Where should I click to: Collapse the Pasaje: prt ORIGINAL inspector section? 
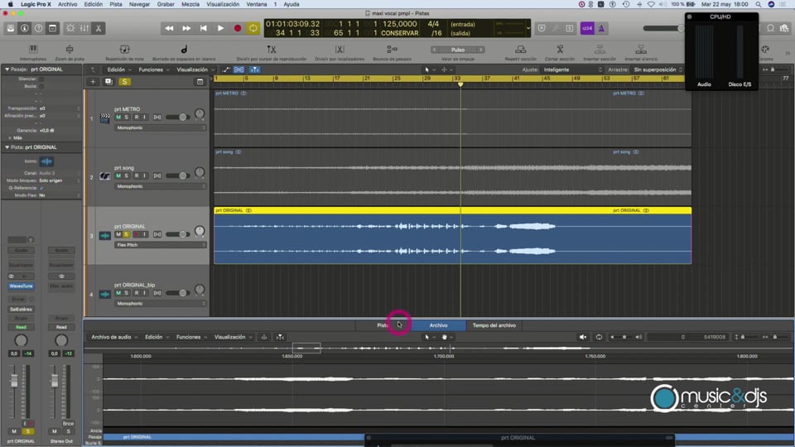[x=7, y=70]
